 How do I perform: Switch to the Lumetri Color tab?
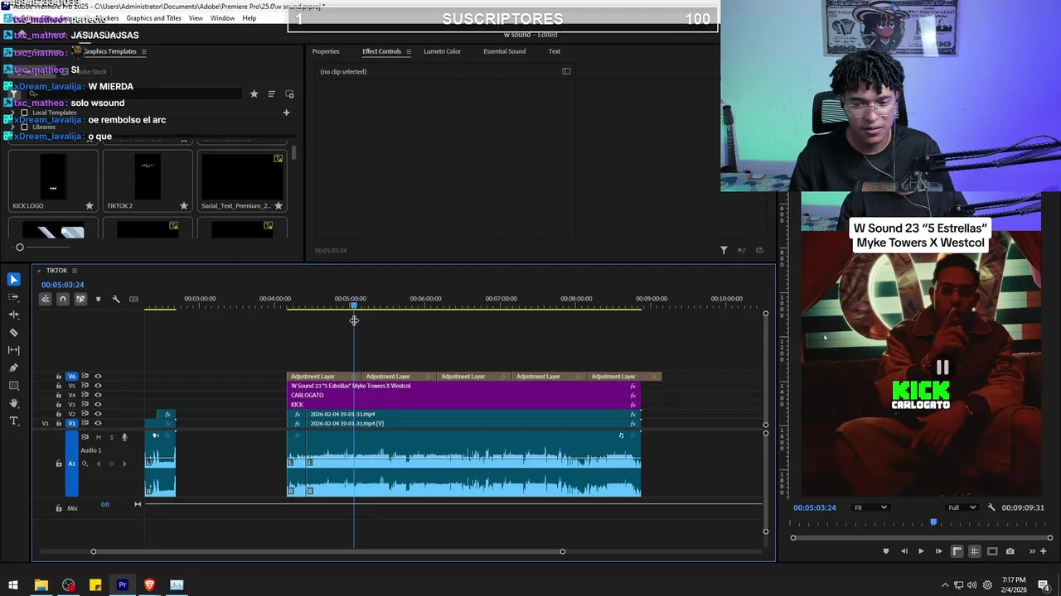point(442,51)
